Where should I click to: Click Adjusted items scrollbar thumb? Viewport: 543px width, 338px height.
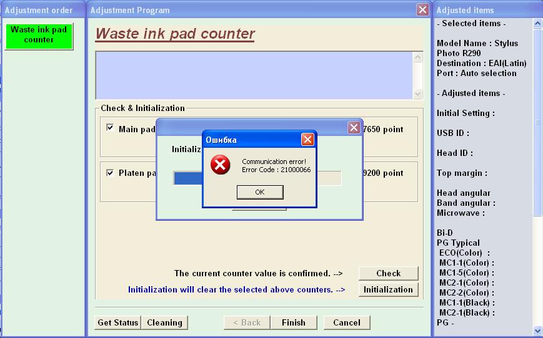(537, 122)
